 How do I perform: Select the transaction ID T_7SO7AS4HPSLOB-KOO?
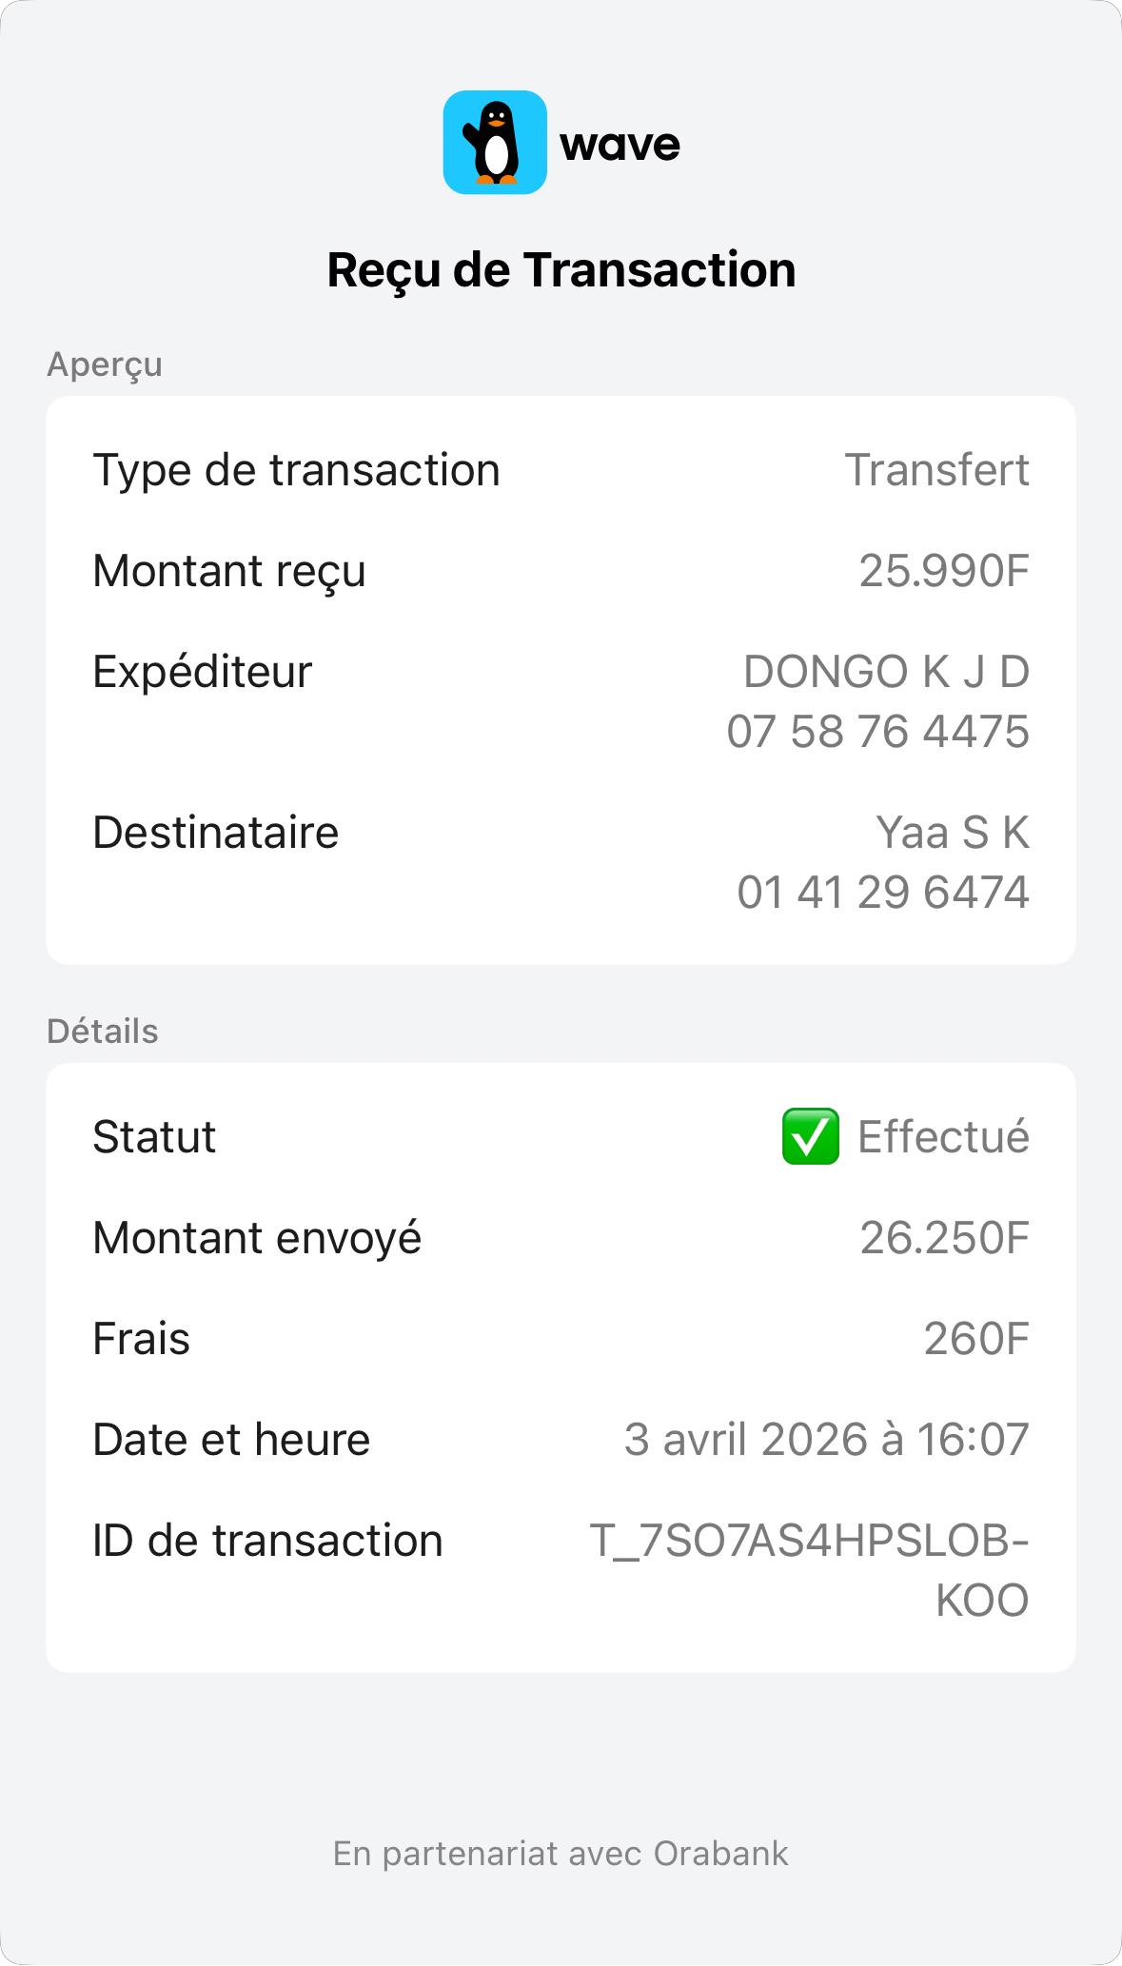pyautogui.click(x=809, y=1542)
